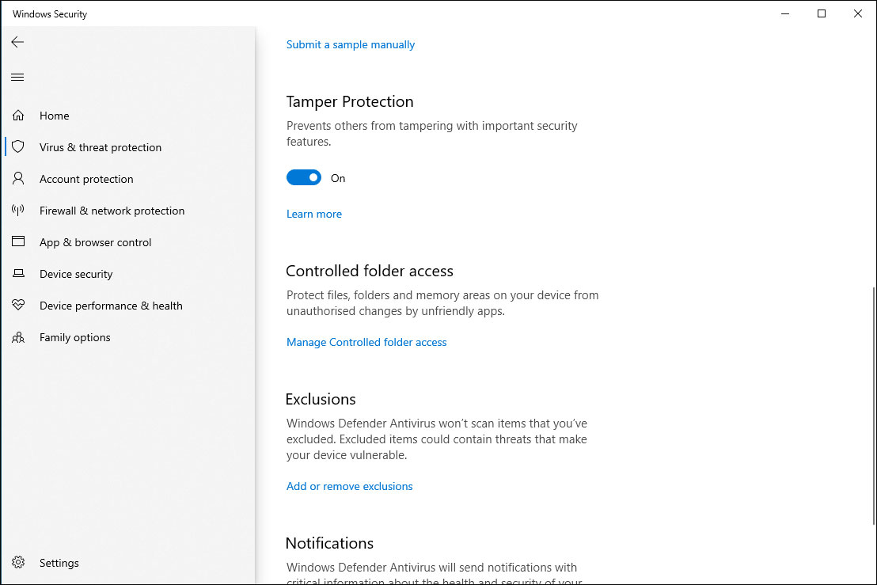Open the Firewall & network protection section
The image size is (877, 585).
click(x=112, y=211)
